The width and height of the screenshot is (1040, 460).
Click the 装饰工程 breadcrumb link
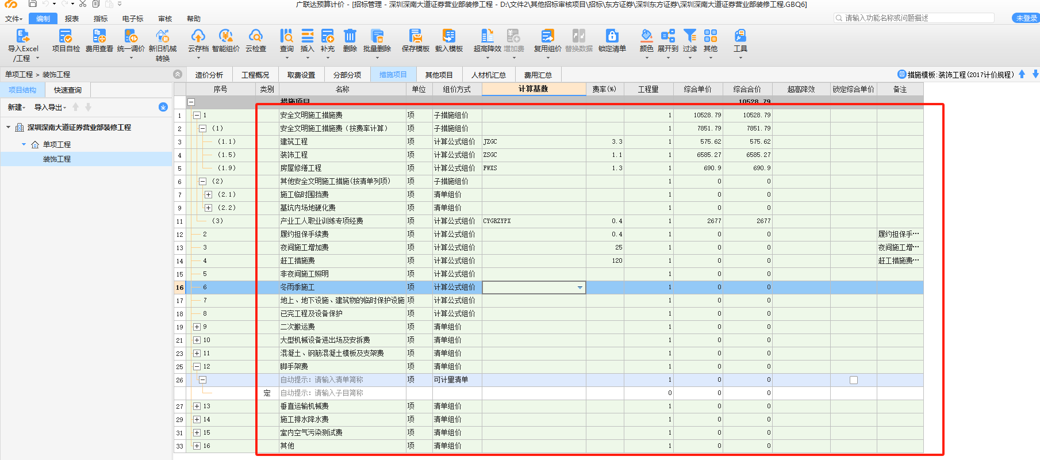[x=56, y=75]
